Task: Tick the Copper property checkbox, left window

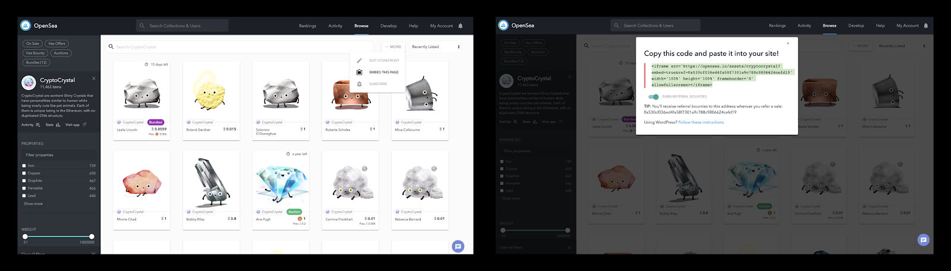Action: [x=24, y=174]
